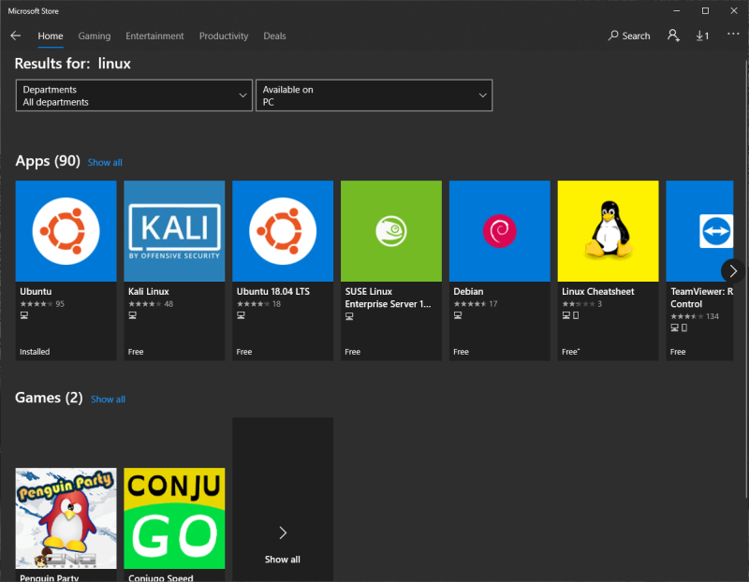Screen dimensions: 749x582
Task: Click the account sign-in person icon
Action: point(673,36)
